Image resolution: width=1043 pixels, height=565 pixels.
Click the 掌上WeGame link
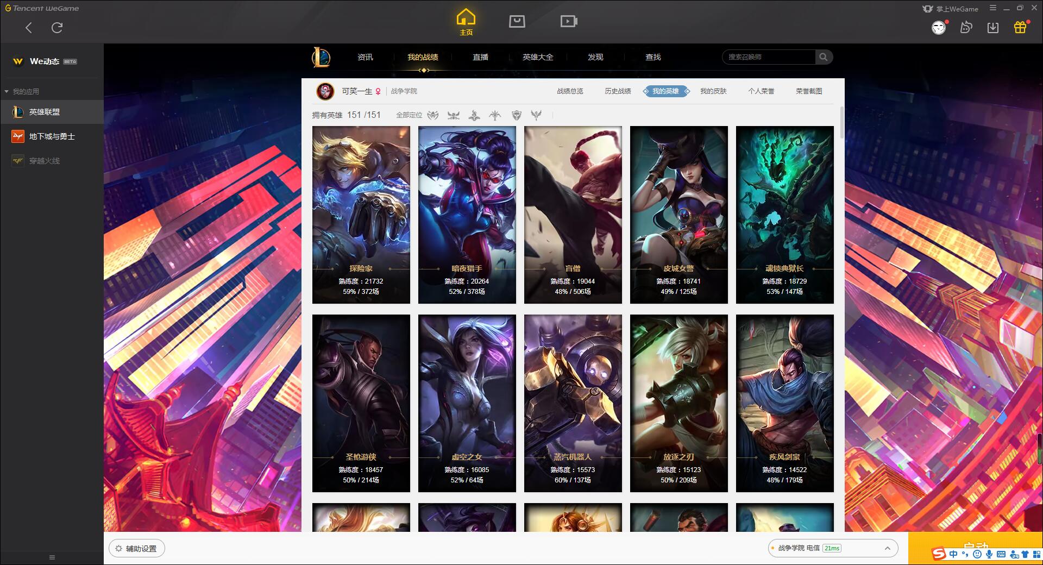[951, 9]
